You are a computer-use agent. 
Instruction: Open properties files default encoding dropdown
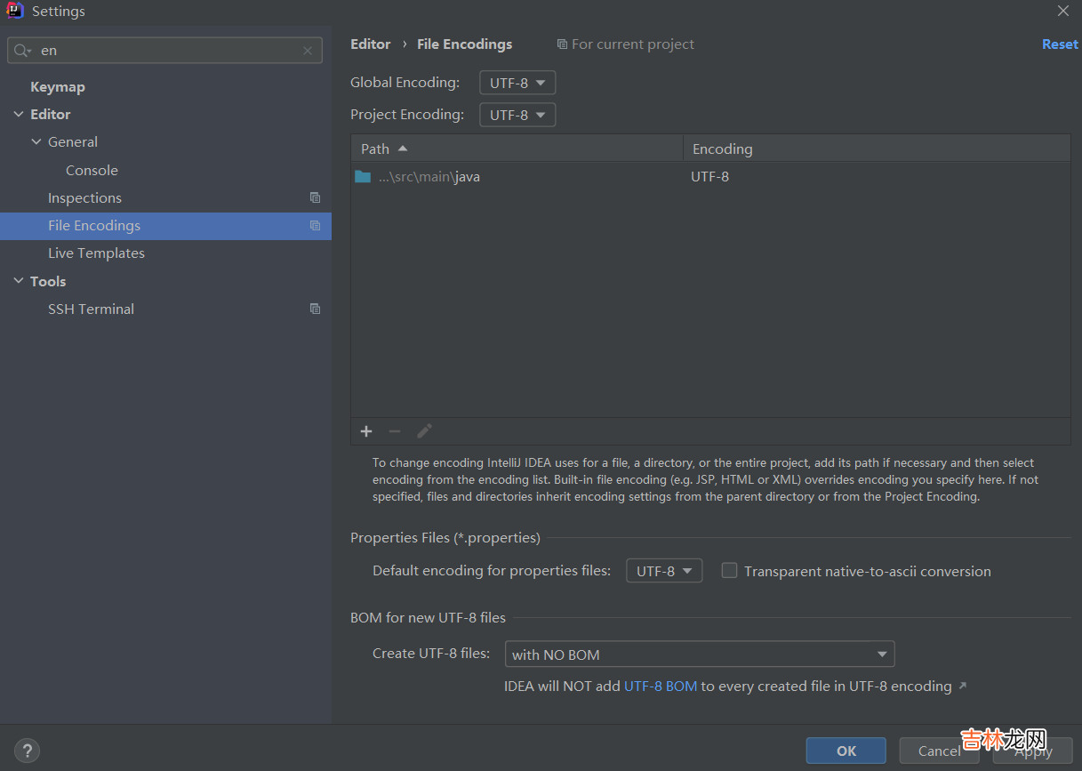[x=664, y=571]
